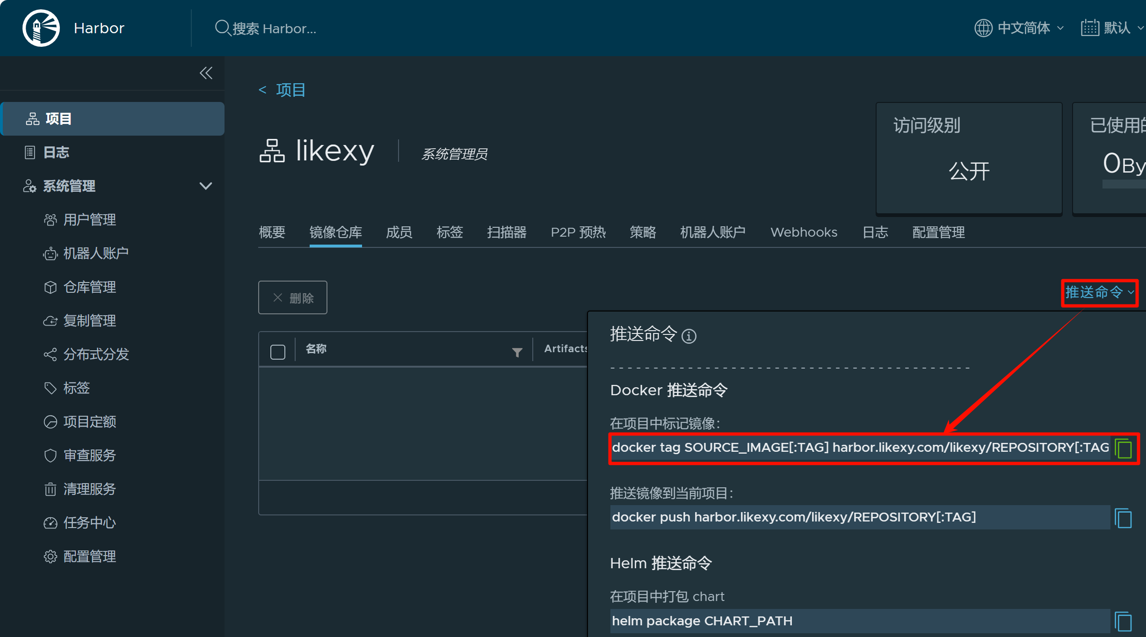Copy the docker tag command
1146x637 pixels.
coord(1124,449)
